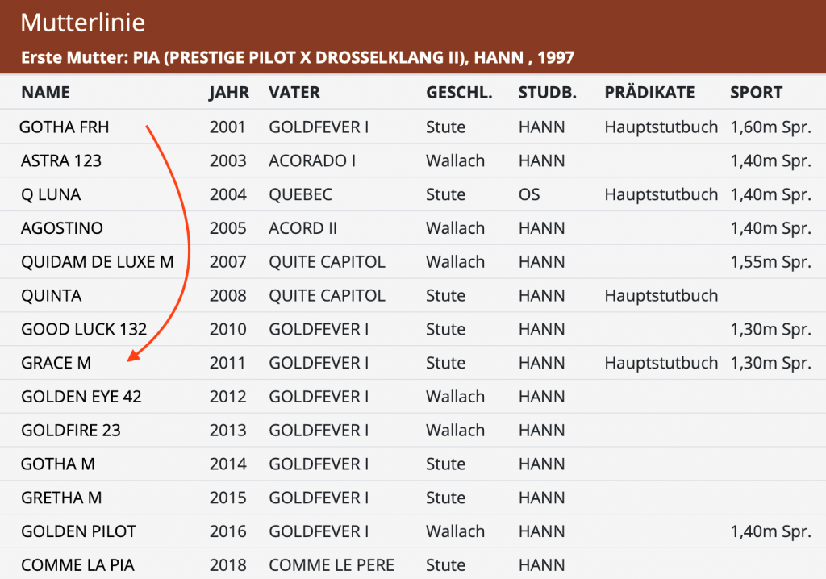
Task: Open the Q LUNA entry
Action: 51,195
